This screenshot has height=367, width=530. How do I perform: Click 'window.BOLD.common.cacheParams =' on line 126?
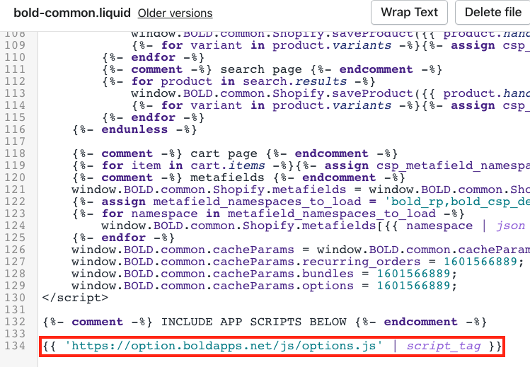click(x=190, y=250)
